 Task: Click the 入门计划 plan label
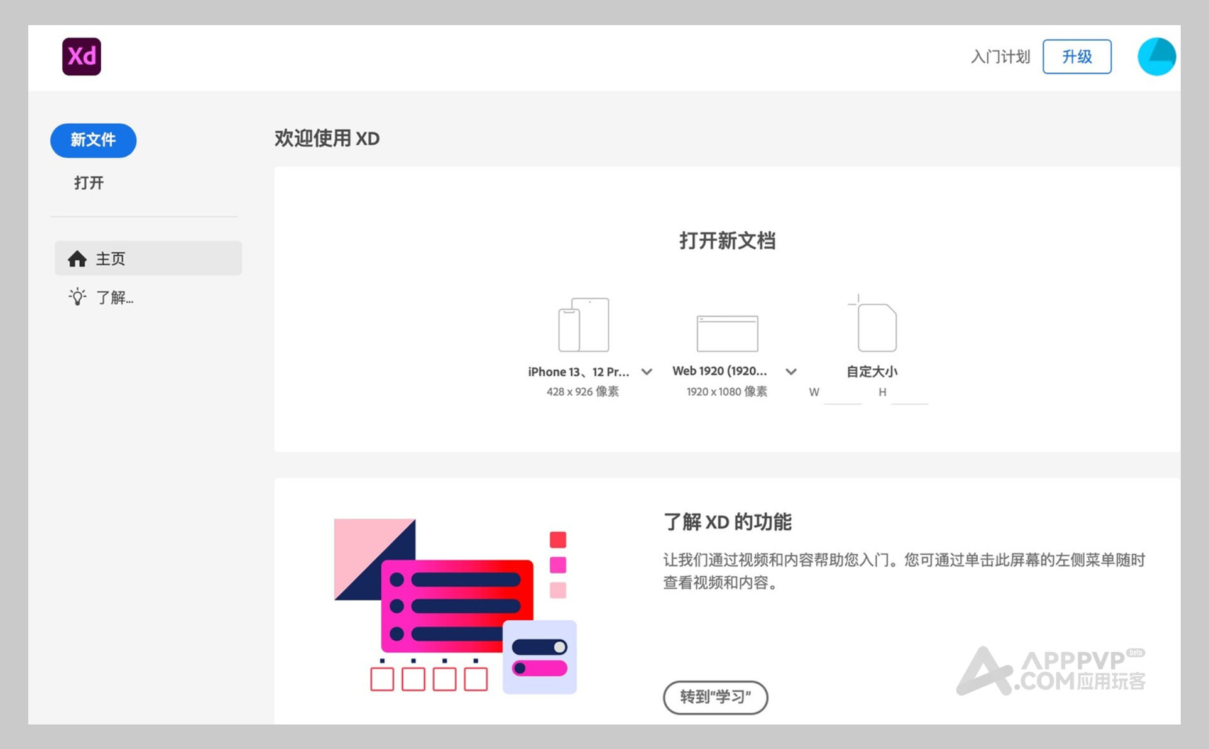coord(1000,57)
